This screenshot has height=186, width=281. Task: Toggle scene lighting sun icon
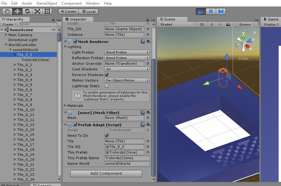tap(212, 25)
